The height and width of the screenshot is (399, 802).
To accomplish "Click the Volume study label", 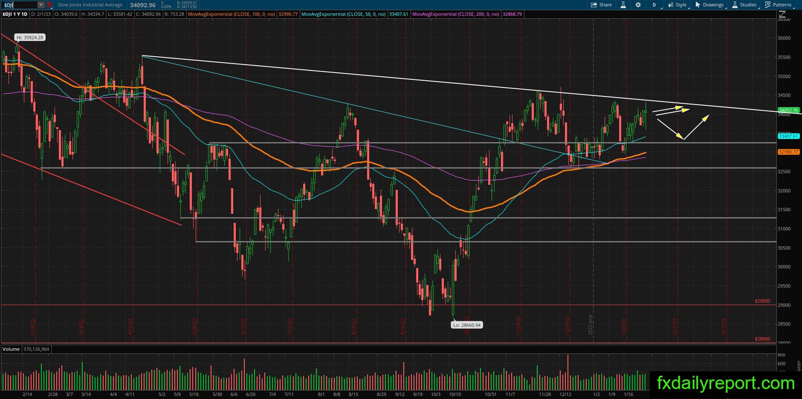I will [x=11, y=349].
